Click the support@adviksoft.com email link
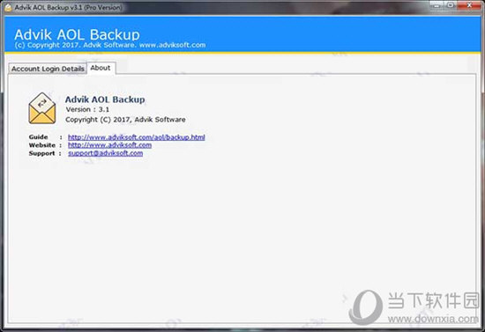The image size is (485, 332). click(x=106, y=153)
